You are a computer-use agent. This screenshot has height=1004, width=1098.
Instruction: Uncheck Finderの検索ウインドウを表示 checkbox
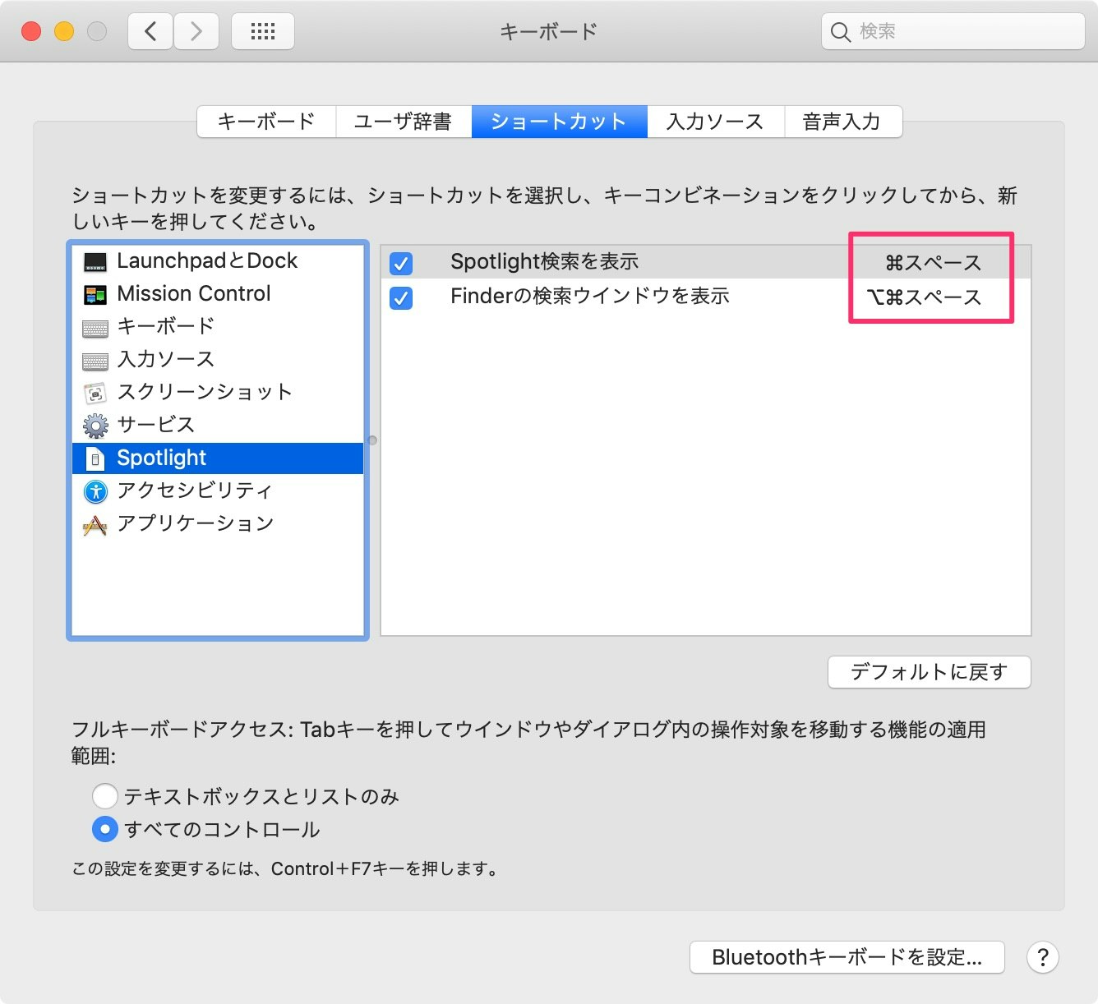tap(401, 297)
